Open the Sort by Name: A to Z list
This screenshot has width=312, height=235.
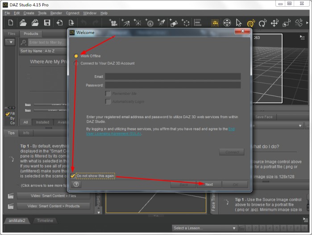(x=43, y=51)
